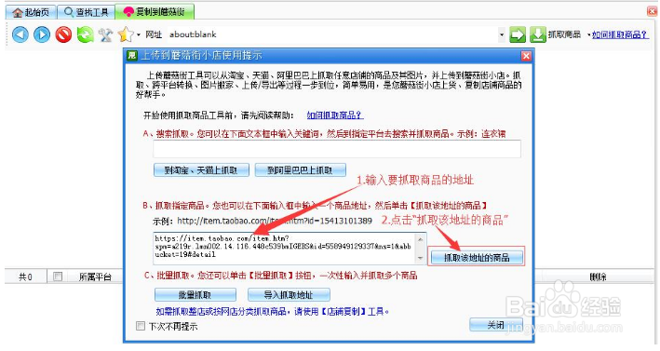Screen dimensions: 660x351
Task: Open the wrench and screwdriver tools icon
Action: click(105, 34)
